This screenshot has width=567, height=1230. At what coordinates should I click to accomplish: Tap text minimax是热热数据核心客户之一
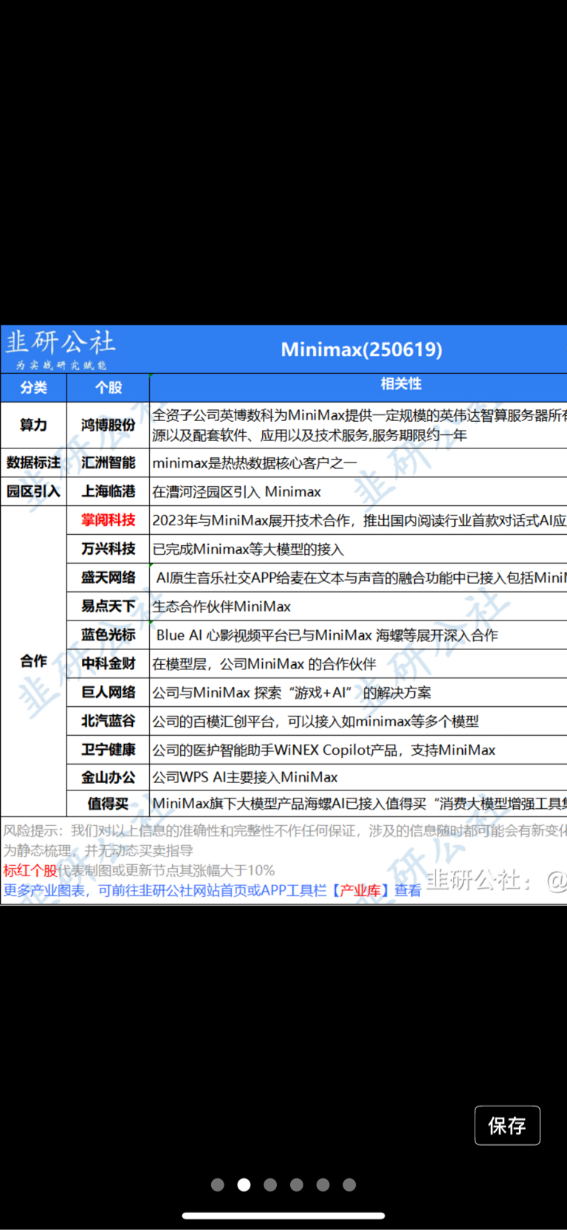coord(255,463)
